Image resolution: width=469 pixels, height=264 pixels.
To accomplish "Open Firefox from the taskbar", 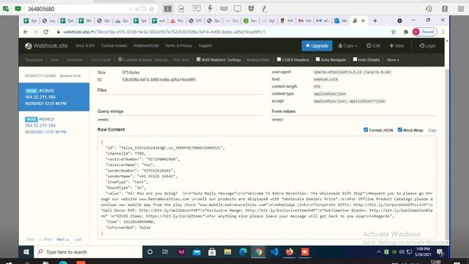I will pyautogui.click(x=289, y=252).
